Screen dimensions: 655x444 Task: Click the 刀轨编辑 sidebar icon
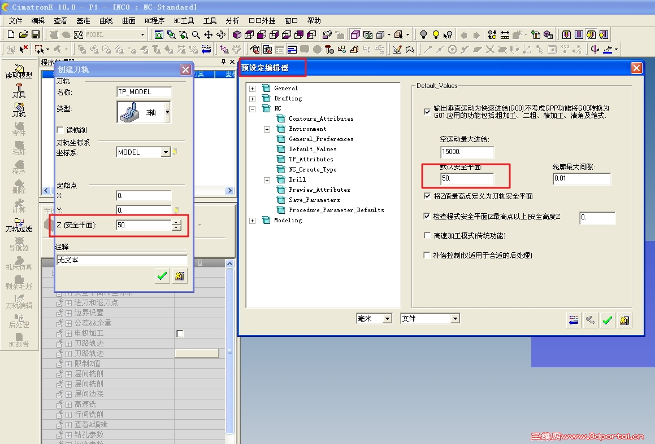(19, 301)
